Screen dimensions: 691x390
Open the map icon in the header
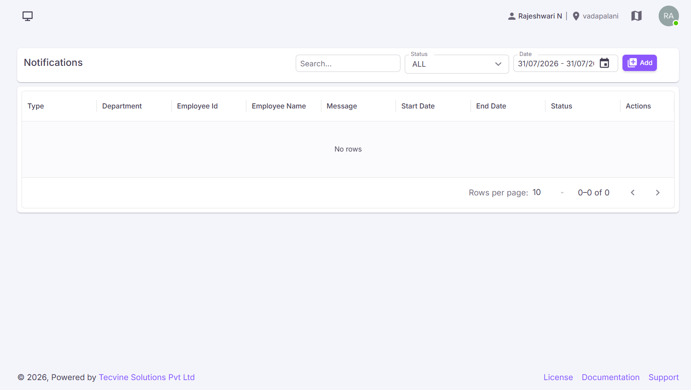[x=636, y=16]
